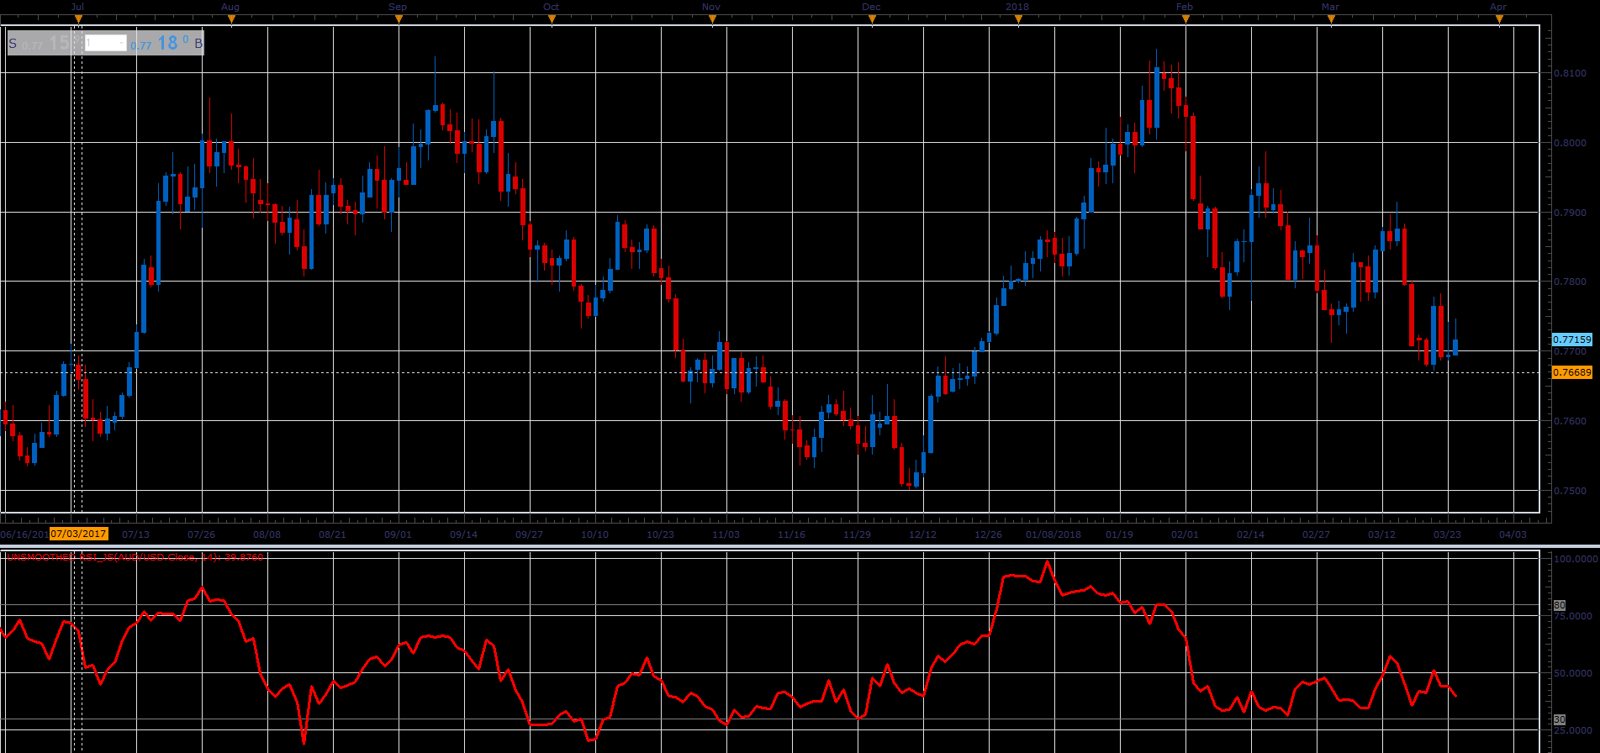Click the orange crosshair price tag 0.76689
The image size is (1600, 753).
tap(1571, 372)
